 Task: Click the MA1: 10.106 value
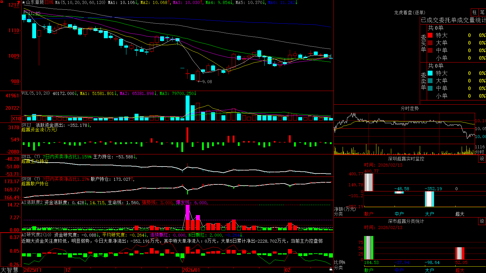(123, 2)
